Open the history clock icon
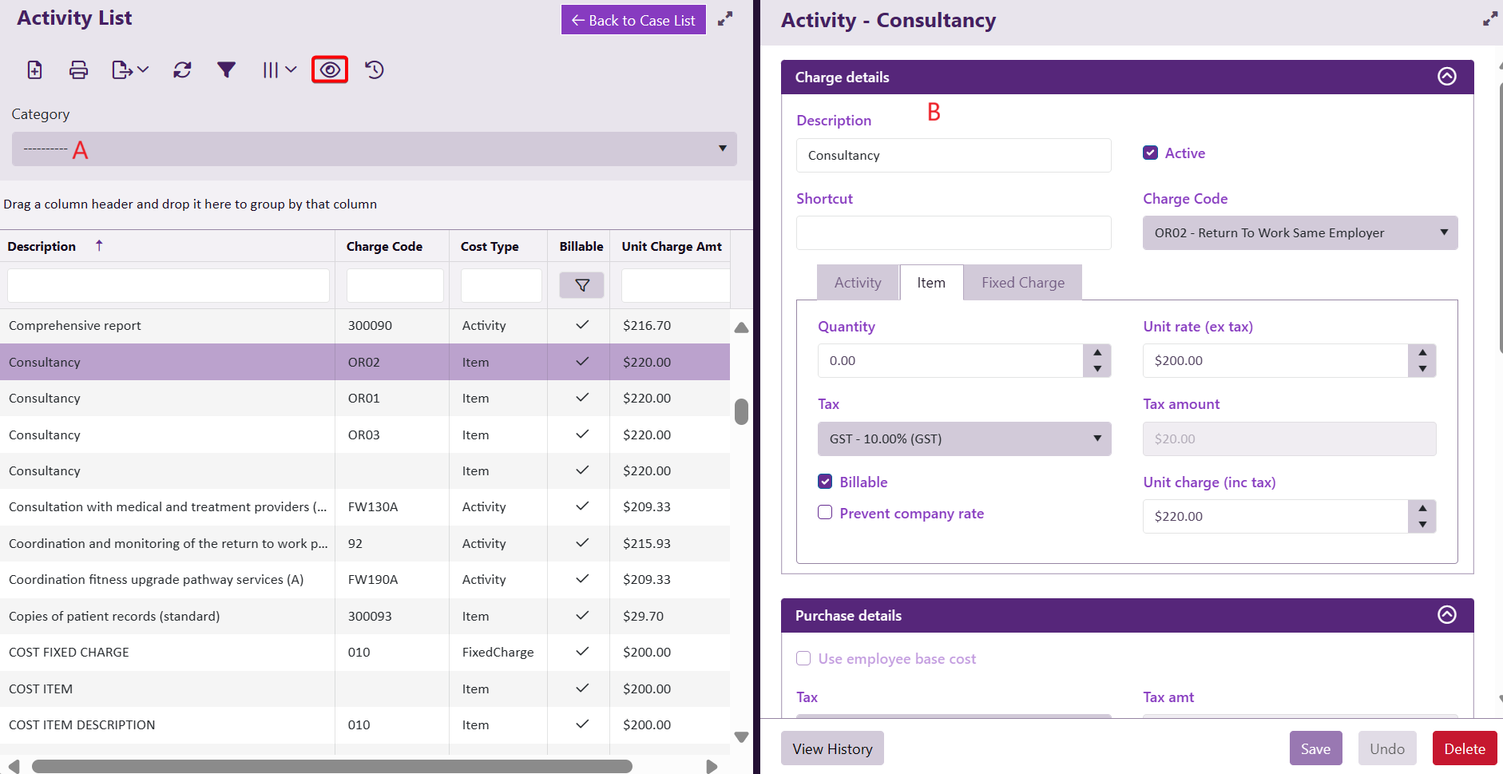The height and width of the screenshot is (774, 1503). pyautogui.click(x=375, y=70)
